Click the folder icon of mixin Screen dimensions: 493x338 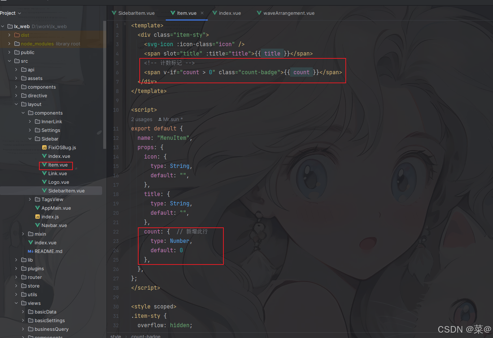[31, 234]
